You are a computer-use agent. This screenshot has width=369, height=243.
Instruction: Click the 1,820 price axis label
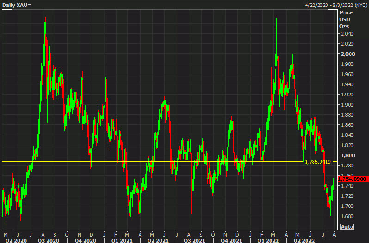coord(347,145)
